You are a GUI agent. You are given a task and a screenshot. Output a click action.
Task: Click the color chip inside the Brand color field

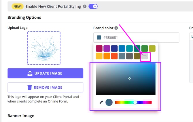point(99,38)
